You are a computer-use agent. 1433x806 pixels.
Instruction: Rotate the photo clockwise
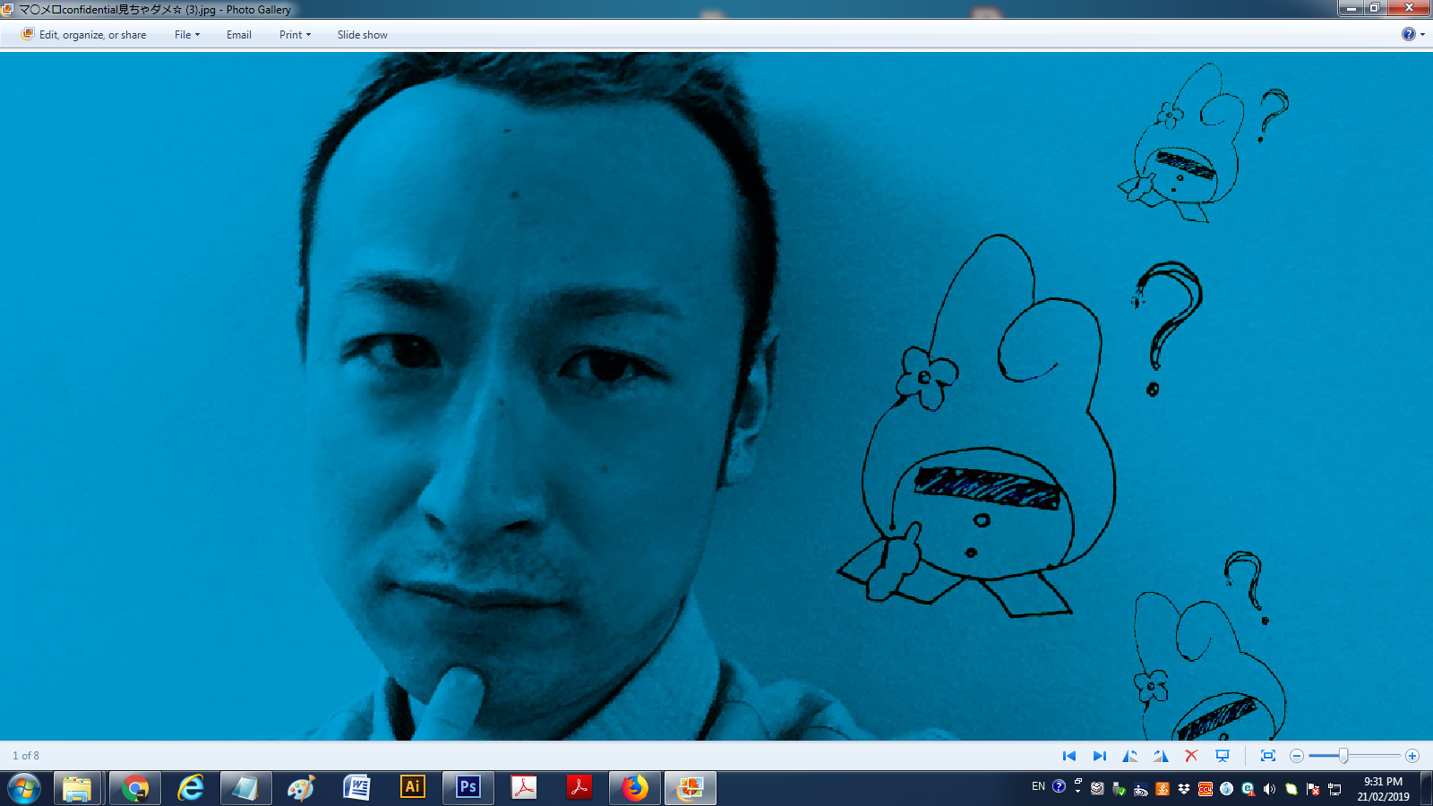point(1161,756)
